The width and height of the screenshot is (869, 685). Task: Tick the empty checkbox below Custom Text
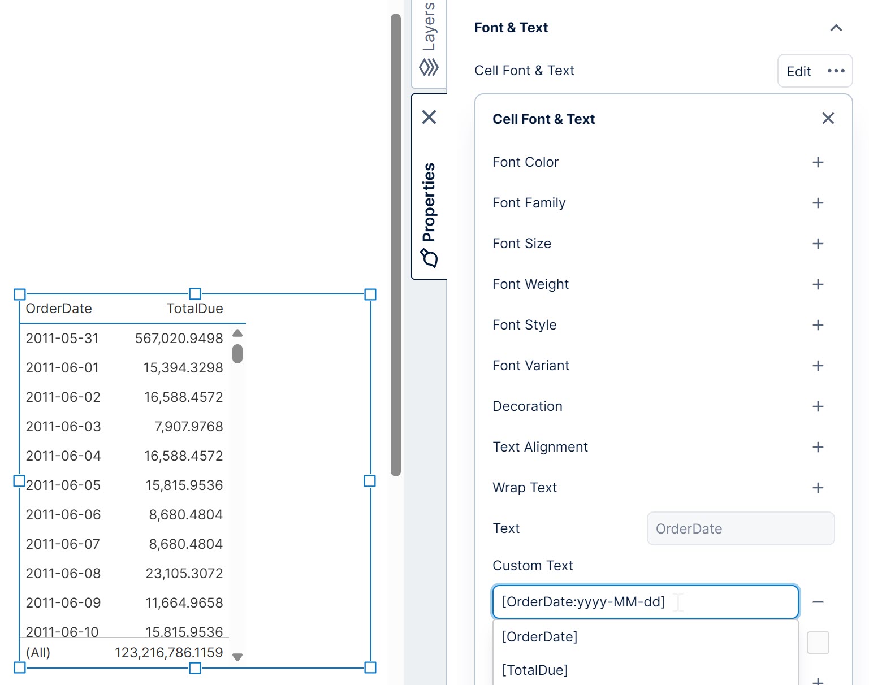coord(818,643)
